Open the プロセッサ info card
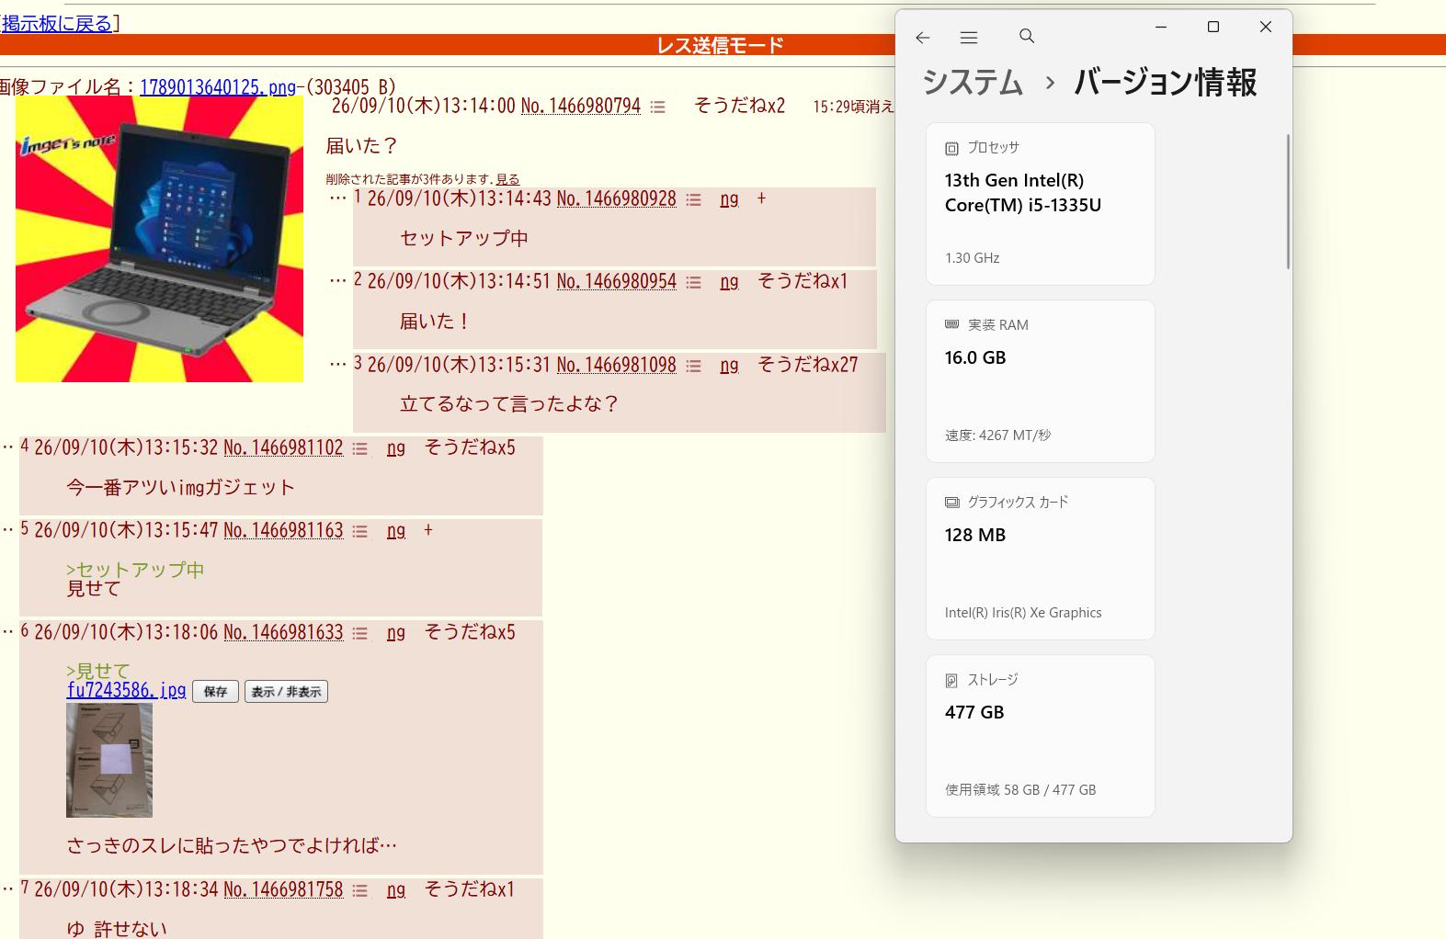 (1040, 203)
